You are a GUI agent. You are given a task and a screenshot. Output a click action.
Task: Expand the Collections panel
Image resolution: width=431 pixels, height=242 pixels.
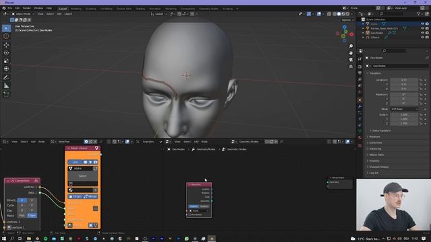(x=375, y=143)
